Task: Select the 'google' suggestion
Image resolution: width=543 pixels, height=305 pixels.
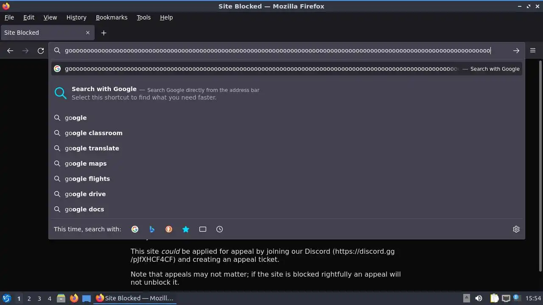Action: (x=287, y=118)
